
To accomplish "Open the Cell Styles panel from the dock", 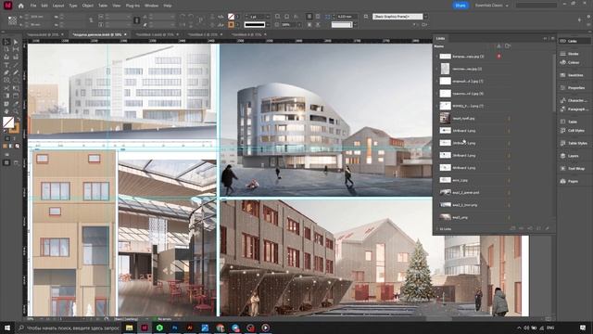I will pyautogui.click(x=574, y=131).
